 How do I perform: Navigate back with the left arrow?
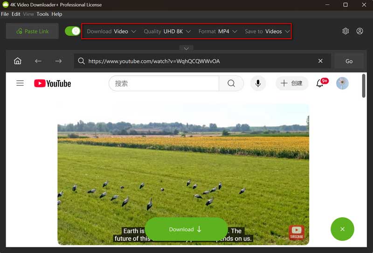(38, 61)
